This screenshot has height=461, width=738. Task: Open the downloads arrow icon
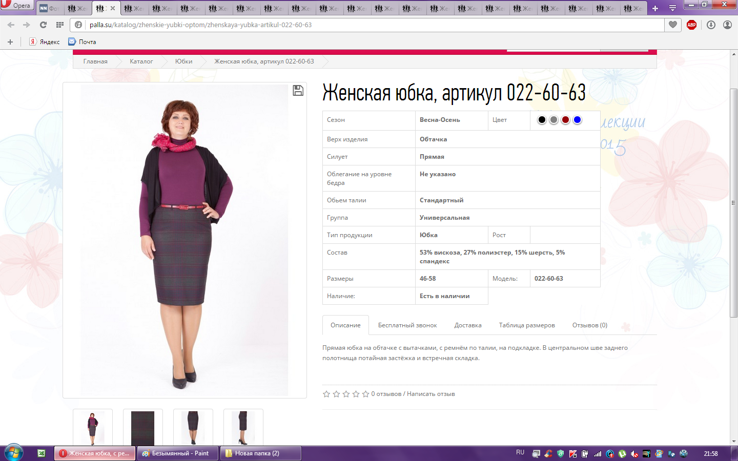click(711, 25)
